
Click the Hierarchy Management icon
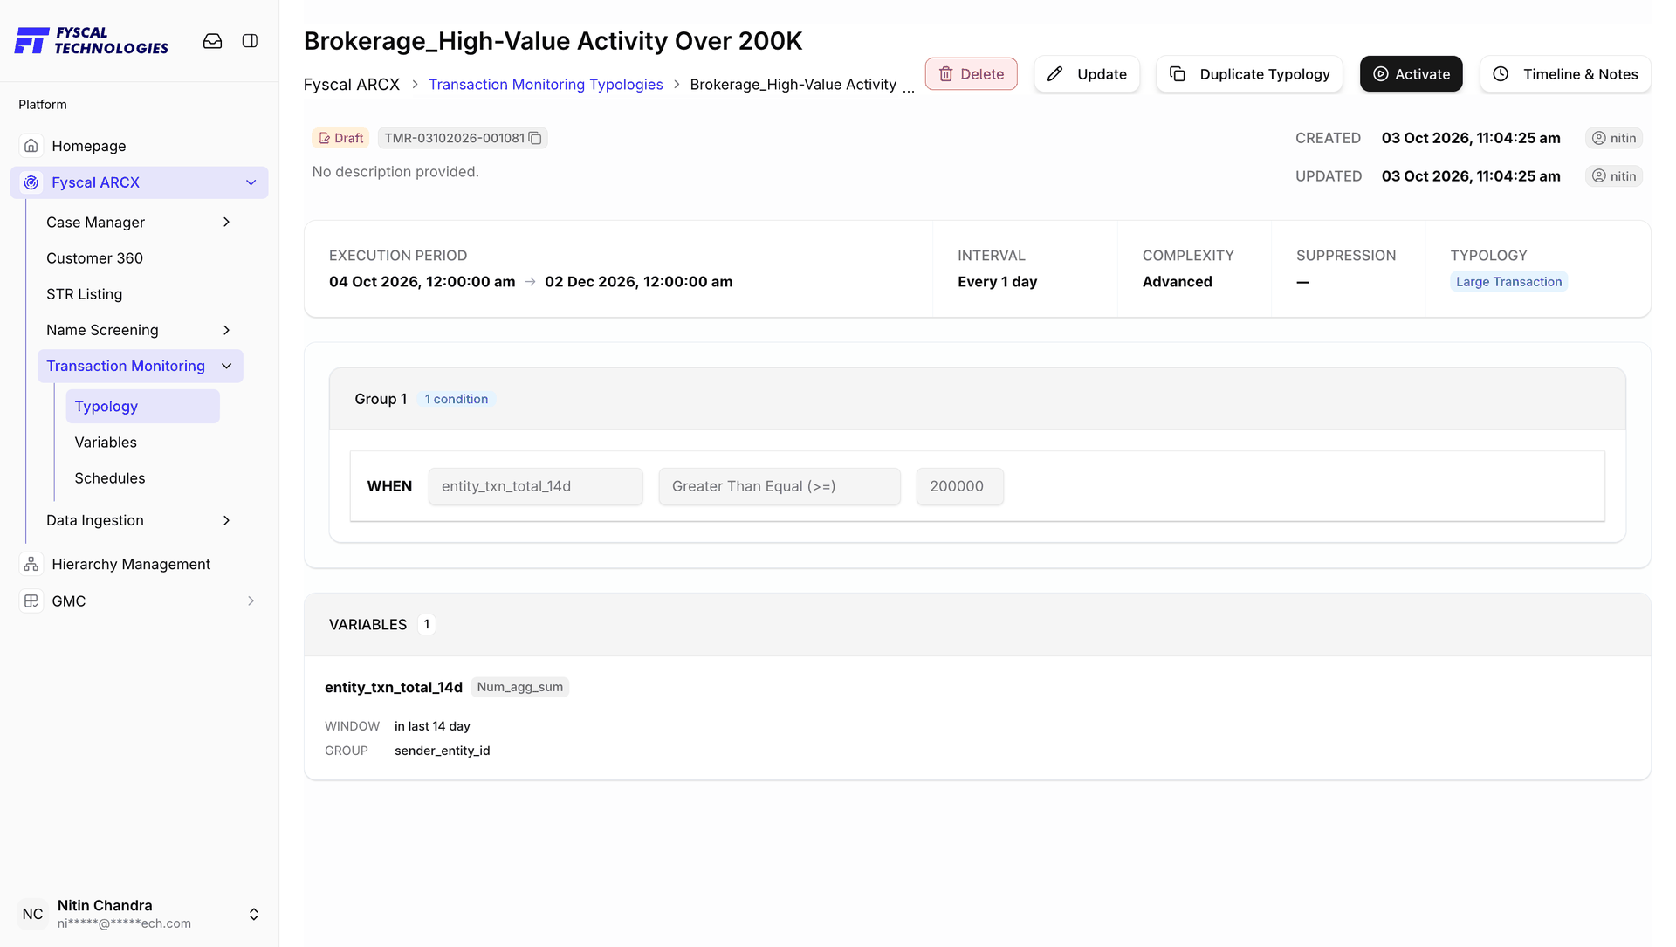pyautogui.click(x=31, y=564)
